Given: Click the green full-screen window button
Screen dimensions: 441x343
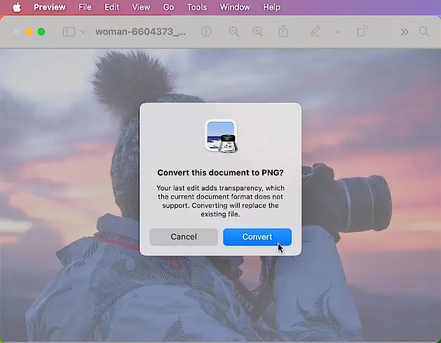Looking at the screenshot, I should pyautogui.click(x=41, y=31).
